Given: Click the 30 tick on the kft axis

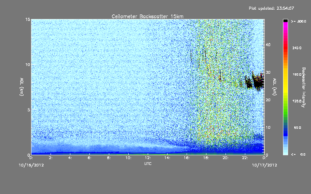Looking at the screenshot, I should [268, 72].
